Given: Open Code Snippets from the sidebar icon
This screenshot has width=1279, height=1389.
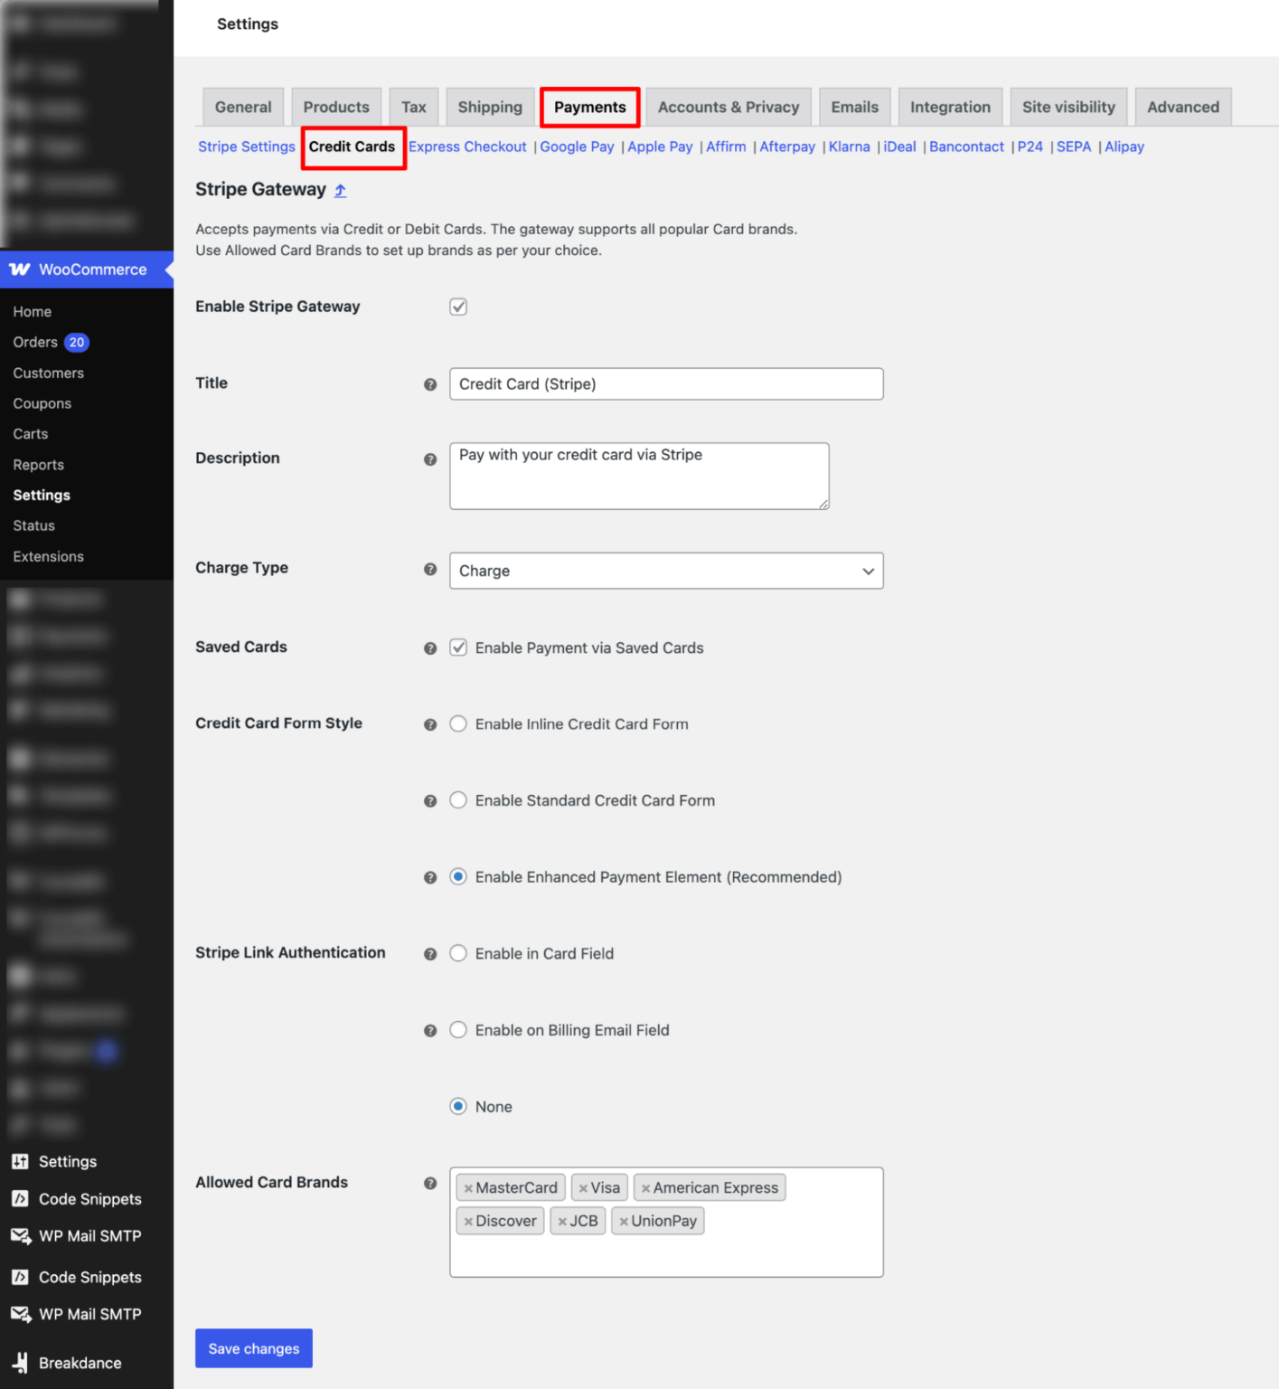Looking at the screenshot, I should pos(20,1198).
